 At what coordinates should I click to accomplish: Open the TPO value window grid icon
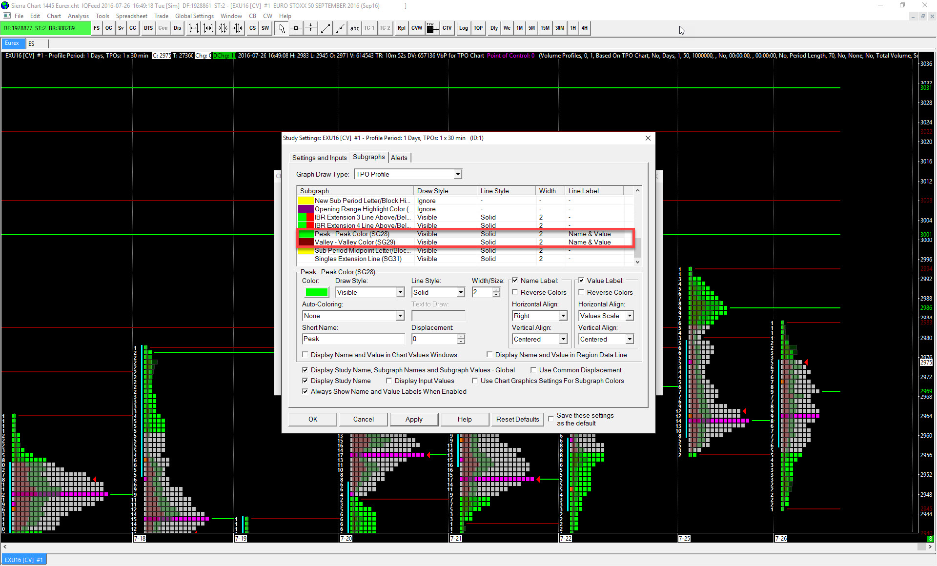tap(432, 28)
